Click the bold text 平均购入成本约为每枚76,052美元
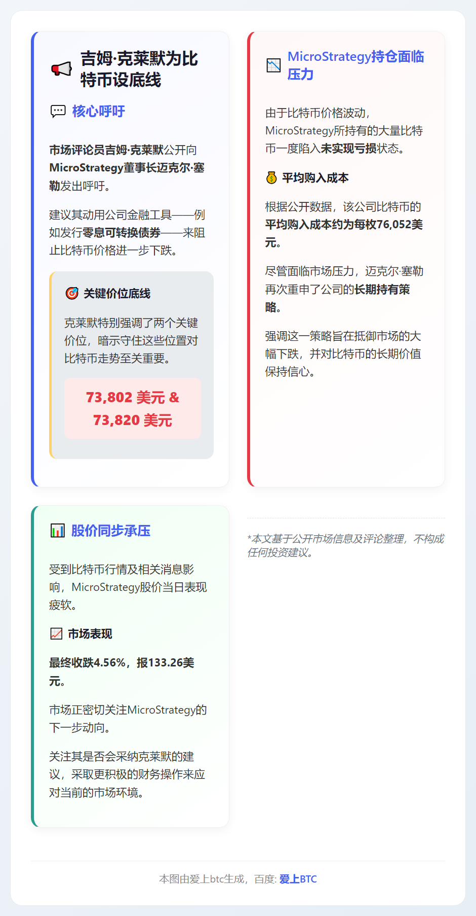This screenshot has width=476, height=916. tap(344, 233)
